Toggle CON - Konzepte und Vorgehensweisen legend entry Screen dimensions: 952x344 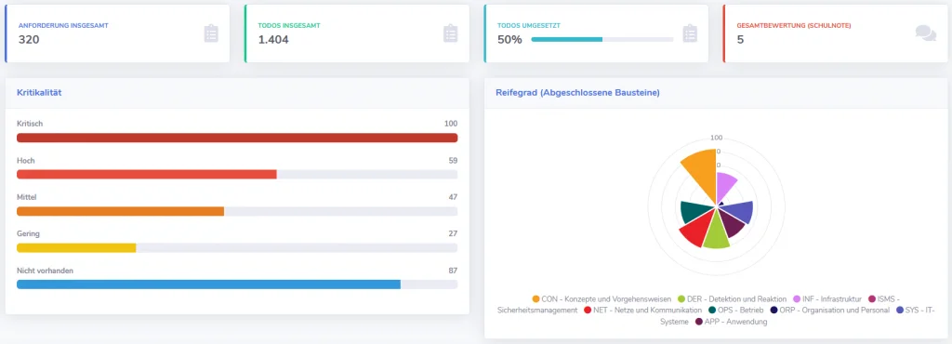point(602,299)
